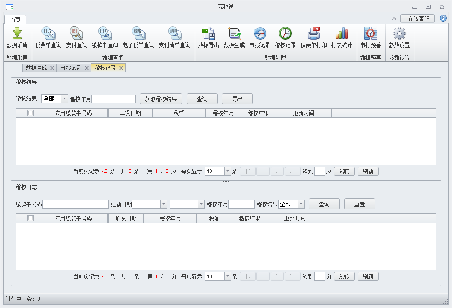Click 税额 column header in 稽核结果 table
Viewport: 452px width, 308px height.
pyautogui.click(x=179, y=113)
